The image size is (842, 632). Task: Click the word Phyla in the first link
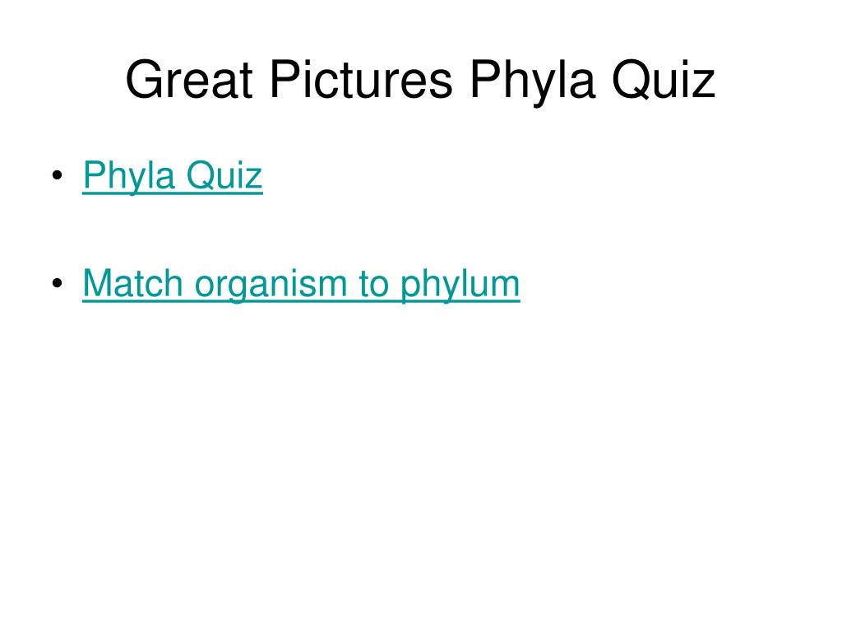(x=129, y=176)
